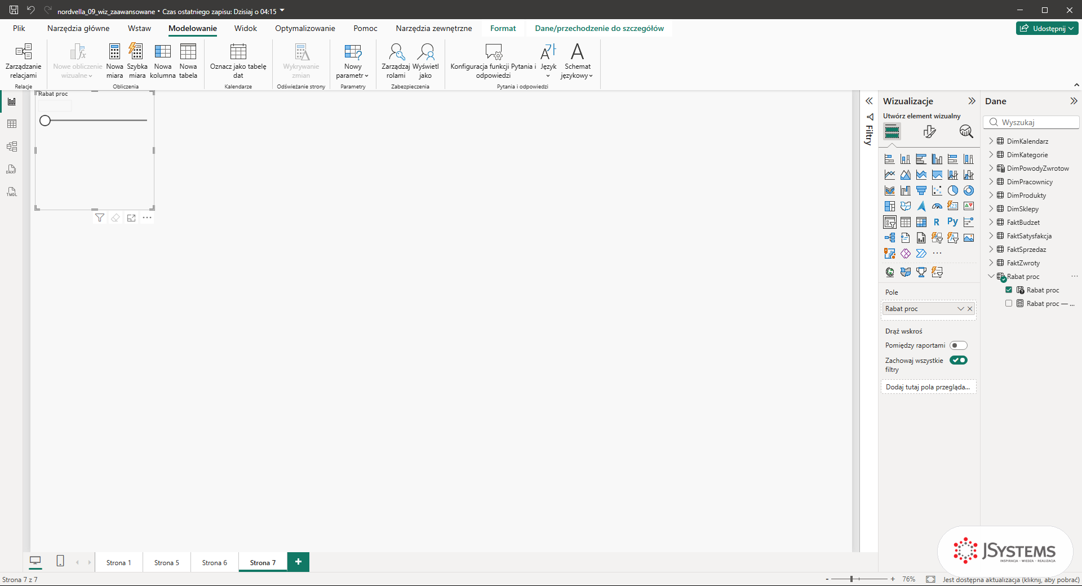Click the filter icon below the slicer
Image resolution: width=1082 pixels, height=586 pixels.
[100, 218]
